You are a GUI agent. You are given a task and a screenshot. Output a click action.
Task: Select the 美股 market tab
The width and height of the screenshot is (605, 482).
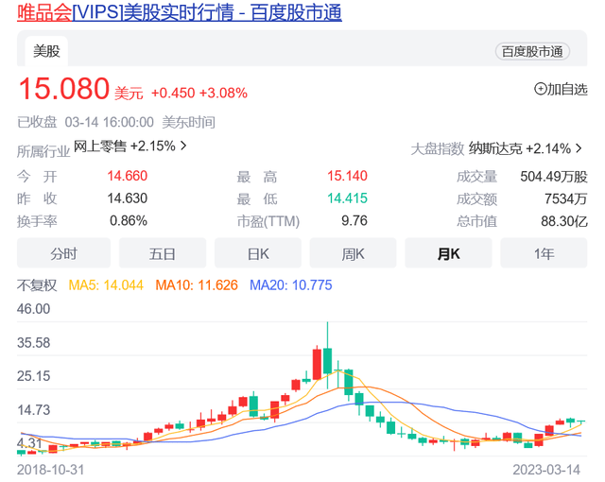coord(45,50)
